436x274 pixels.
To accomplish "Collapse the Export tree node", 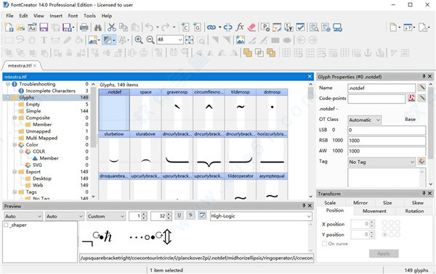I will [15, 172].
